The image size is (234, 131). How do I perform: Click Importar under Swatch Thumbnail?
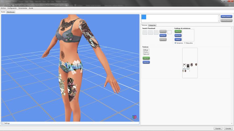(163, 35)
